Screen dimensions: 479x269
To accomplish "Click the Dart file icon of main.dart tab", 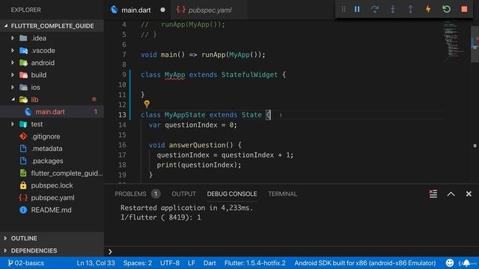I will click(115, 10).
